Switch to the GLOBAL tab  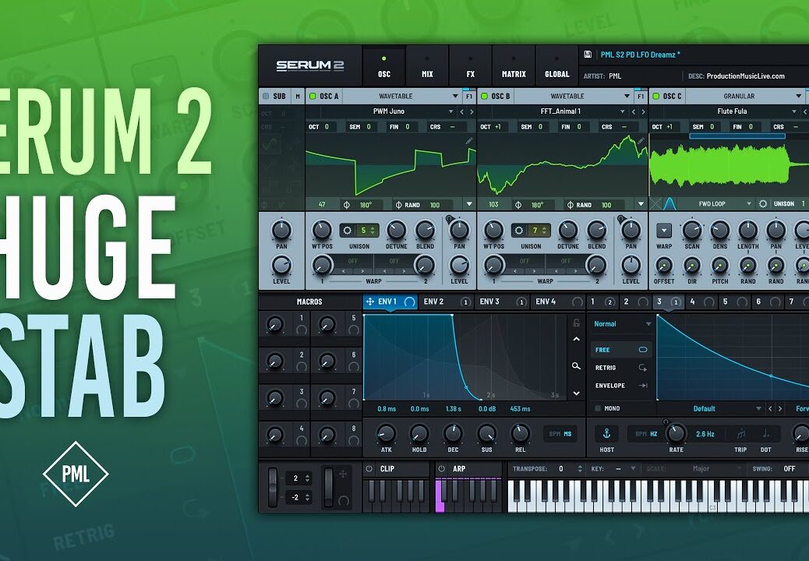(x=557, y=65)
